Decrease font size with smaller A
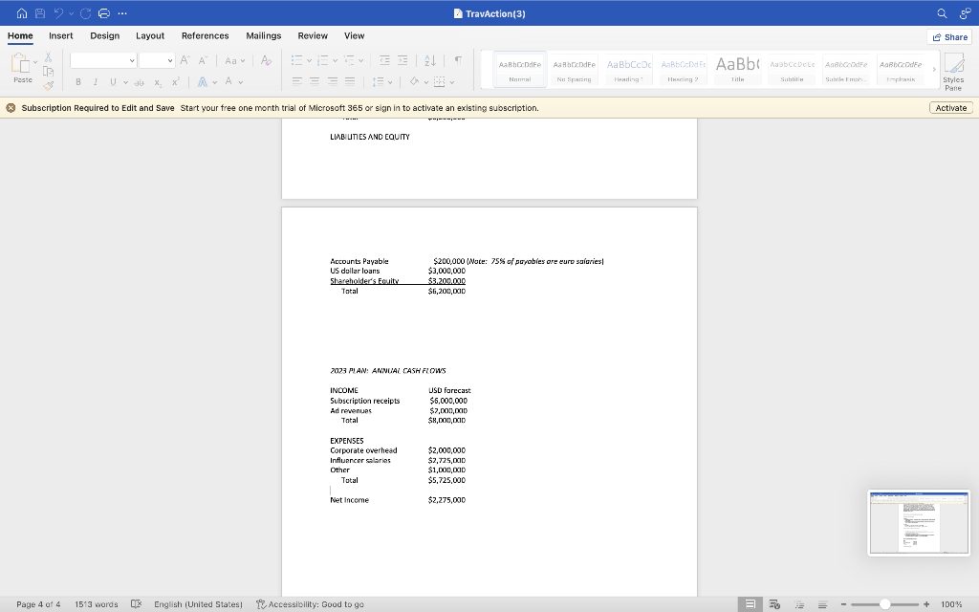Viewport: 979px width, 612px height. click(203, 60)
